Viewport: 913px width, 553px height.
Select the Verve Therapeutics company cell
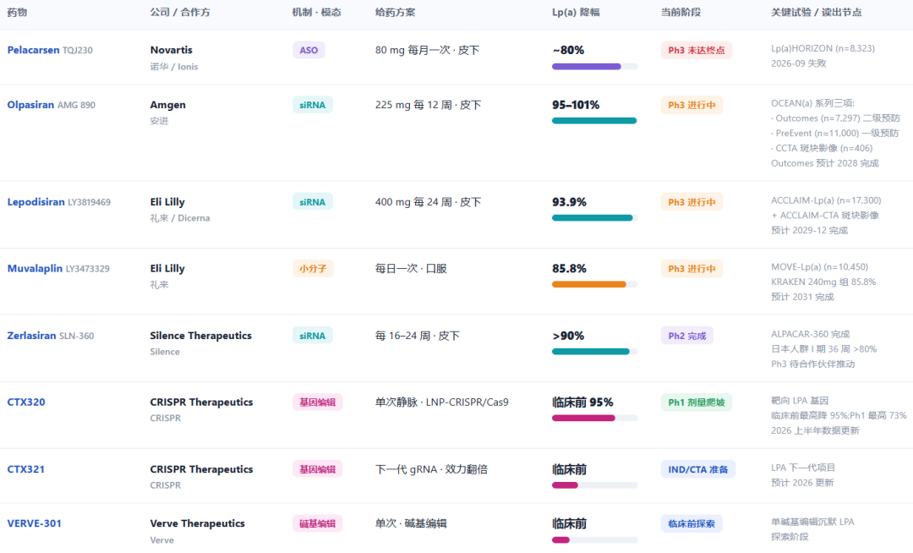point(197,523)
